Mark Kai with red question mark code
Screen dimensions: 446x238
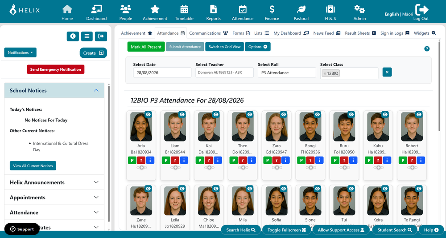209,160
